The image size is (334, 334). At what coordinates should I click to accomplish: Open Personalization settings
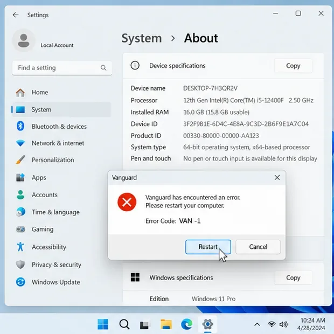[61, 160]
